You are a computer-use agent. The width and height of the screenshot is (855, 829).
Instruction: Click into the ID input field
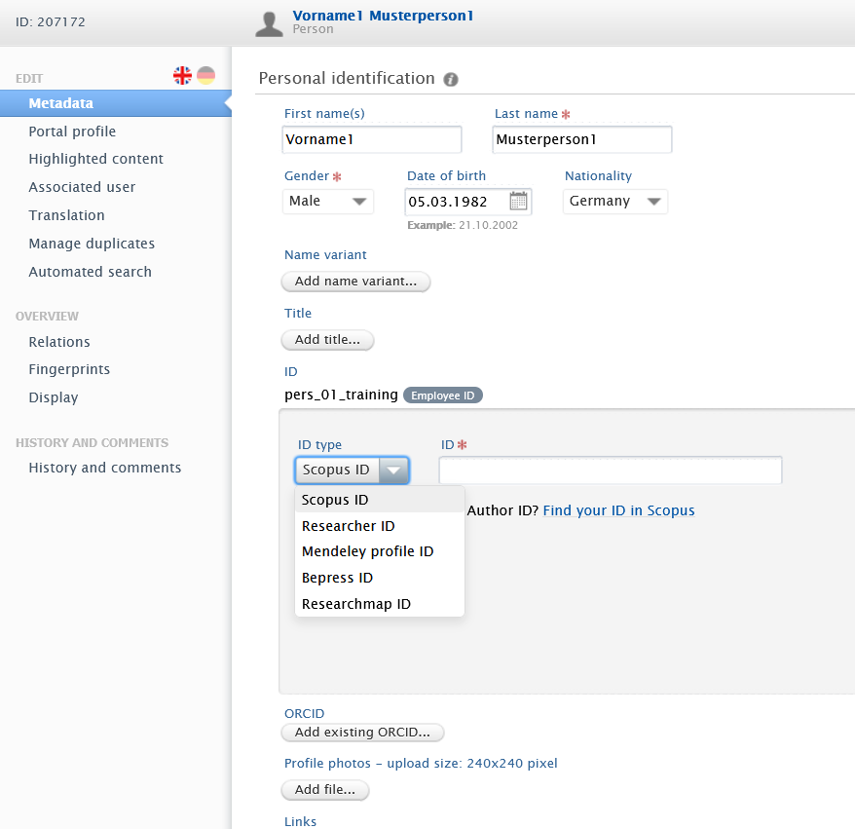tap(610, 471)
